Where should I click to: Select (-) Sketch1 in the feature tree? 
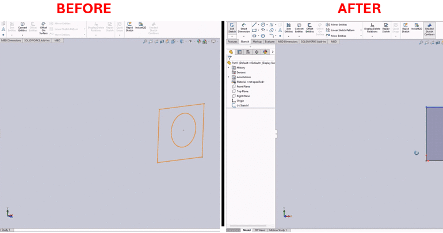click(240, 106)
